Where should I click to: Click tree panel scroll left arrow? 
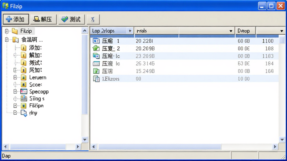[x=5, y=146]
